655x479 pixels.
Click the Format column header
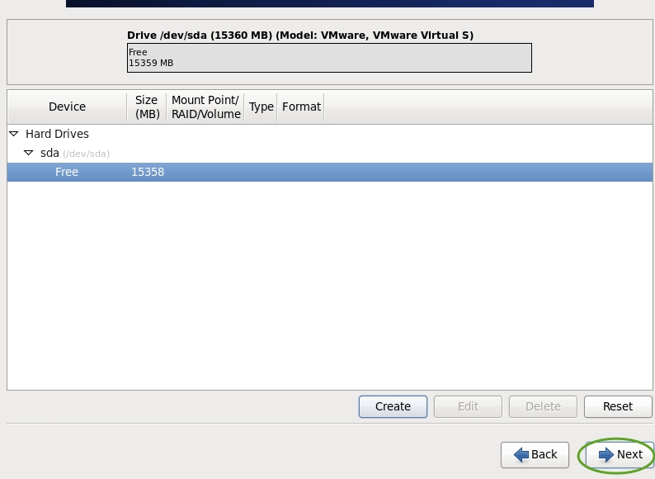[301, 107]
